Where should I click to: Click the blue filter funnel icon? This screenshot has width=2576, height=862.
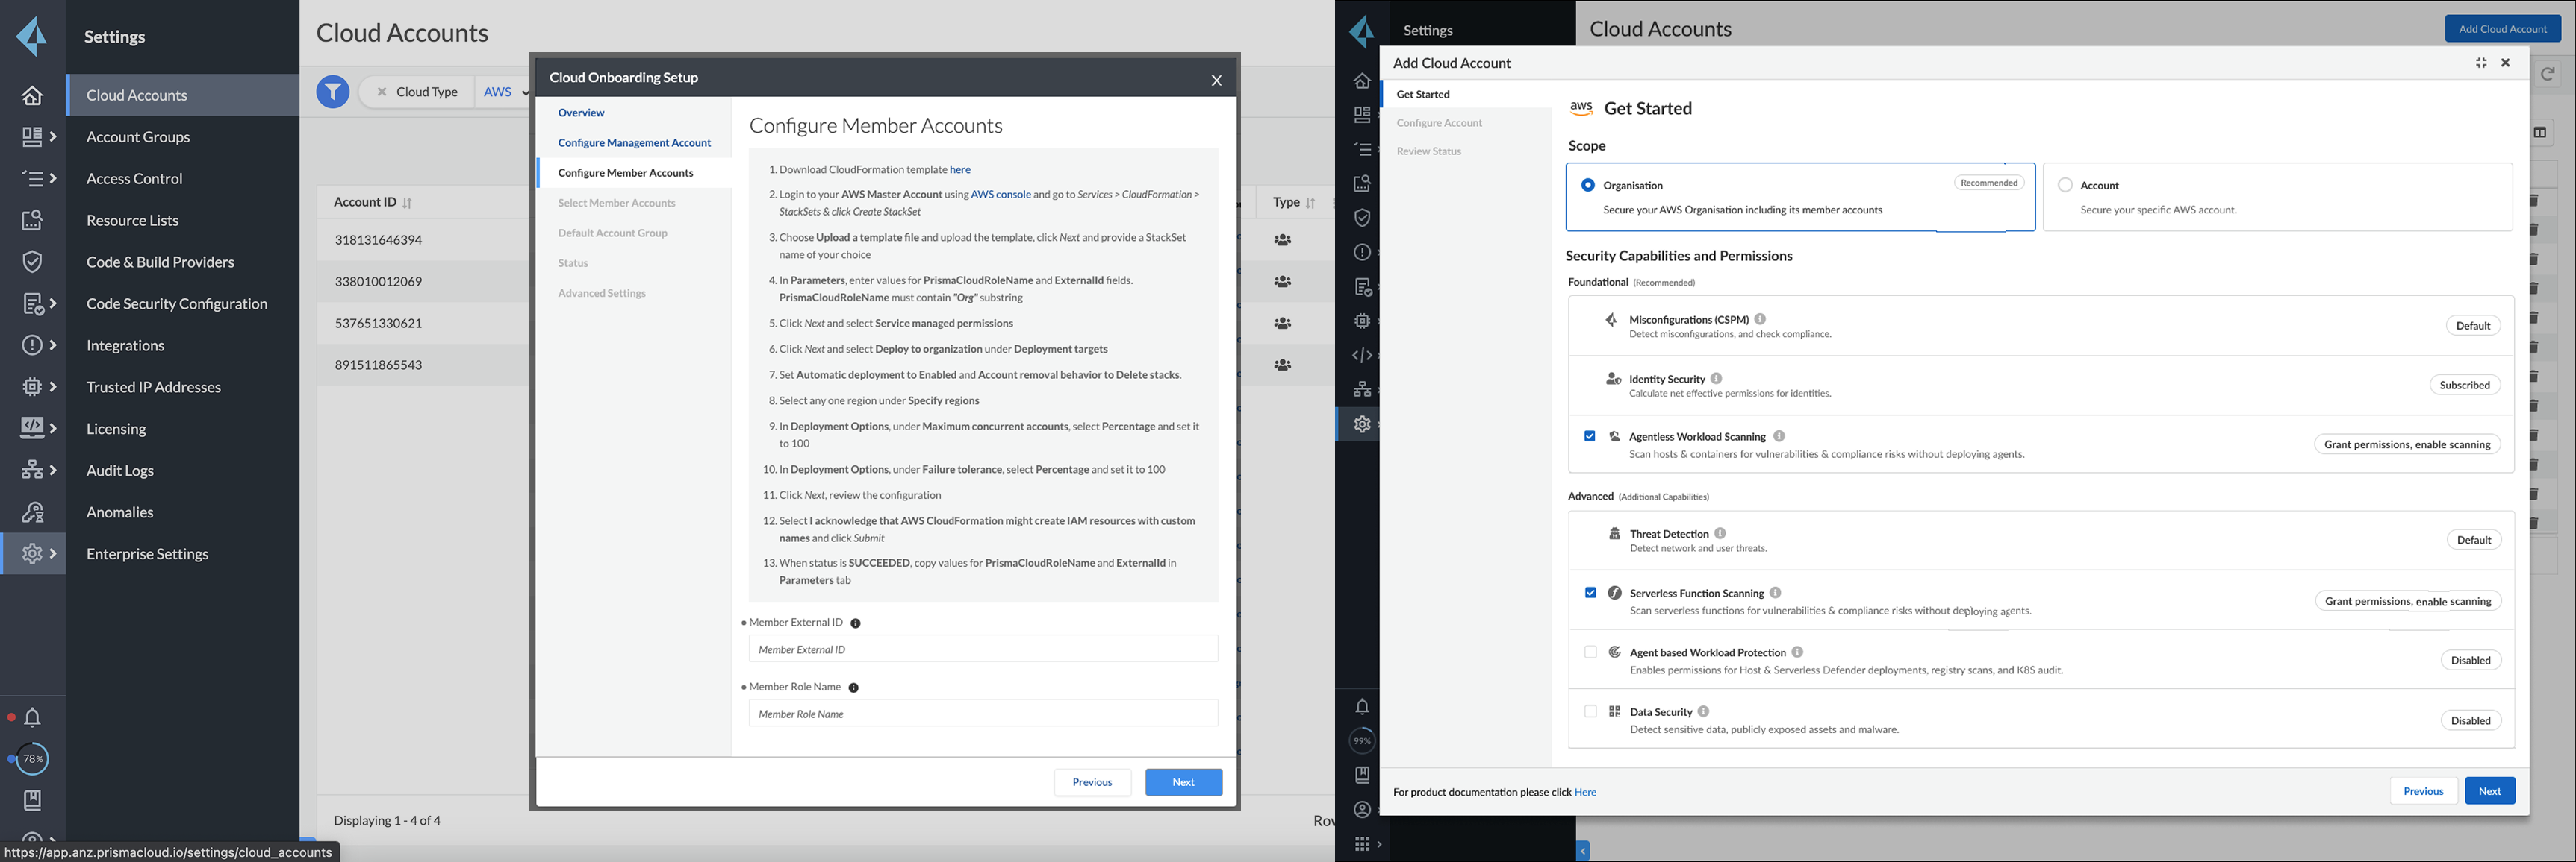(x=333, y=92)
